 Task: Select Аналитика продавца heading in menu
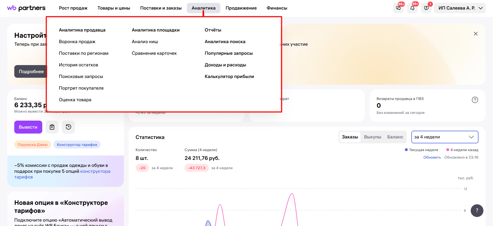click(x=82, y=30)
